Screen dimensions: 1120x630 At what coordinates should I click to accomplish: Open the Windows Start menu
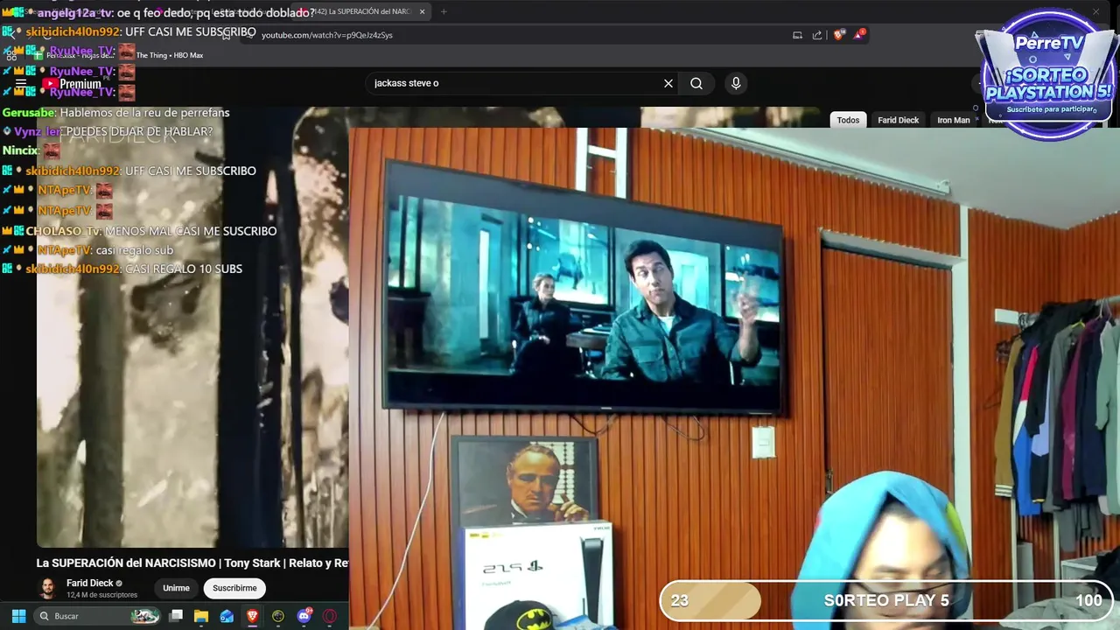point(18,616)
